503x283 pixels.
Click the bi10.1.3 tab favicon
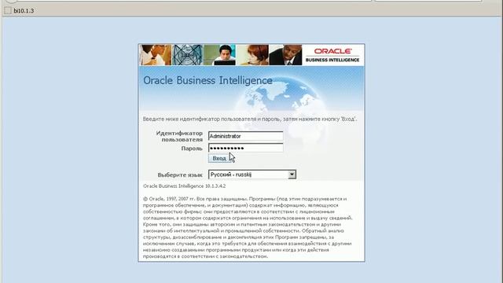pos(8,10)
